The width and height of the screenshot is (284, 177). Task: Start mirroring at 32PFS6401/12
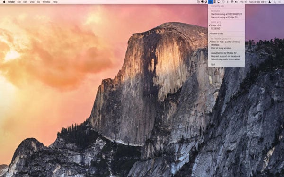coord(226,14)
